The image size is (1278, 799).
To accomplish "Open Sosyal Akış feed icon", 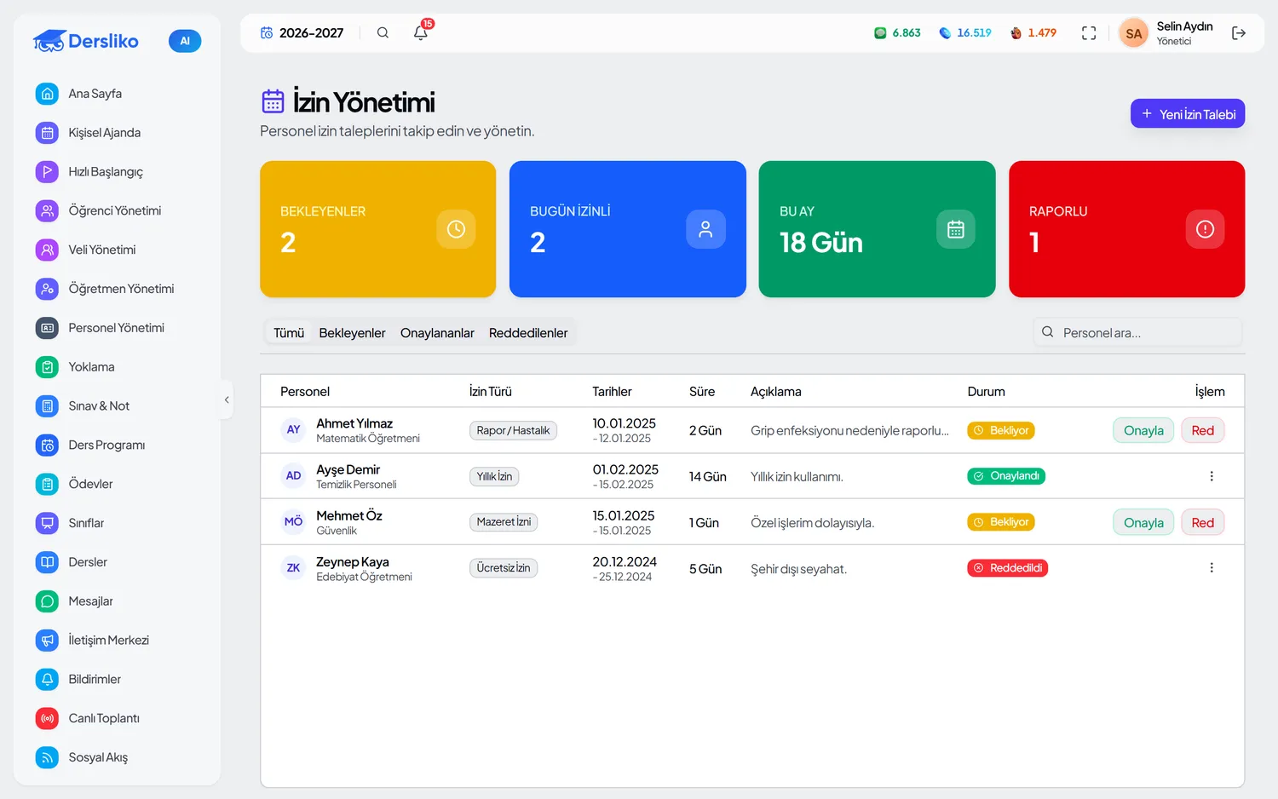I will click(x=48, y=757).
